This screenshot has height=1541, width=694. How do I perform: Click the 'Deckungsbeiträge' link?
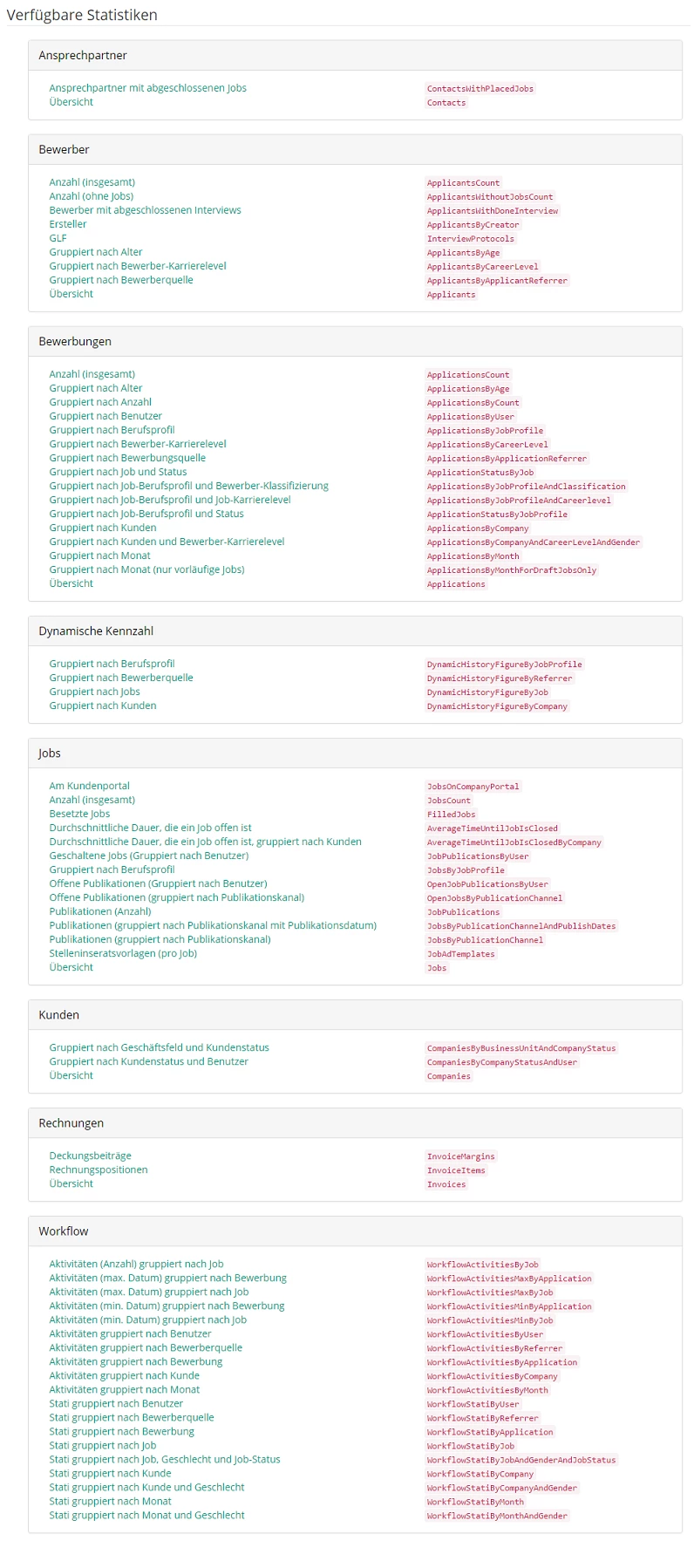tap(90, 1156)
